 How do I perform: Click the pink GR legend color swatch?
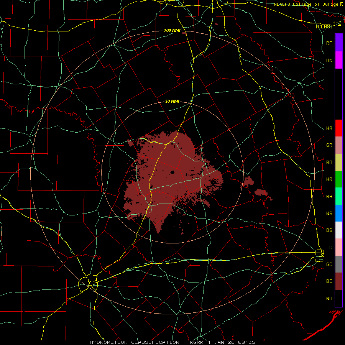pos(338,145)
